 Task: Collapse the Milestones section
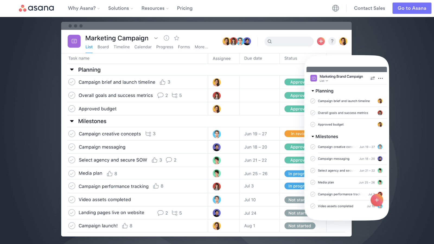point(72,121)
